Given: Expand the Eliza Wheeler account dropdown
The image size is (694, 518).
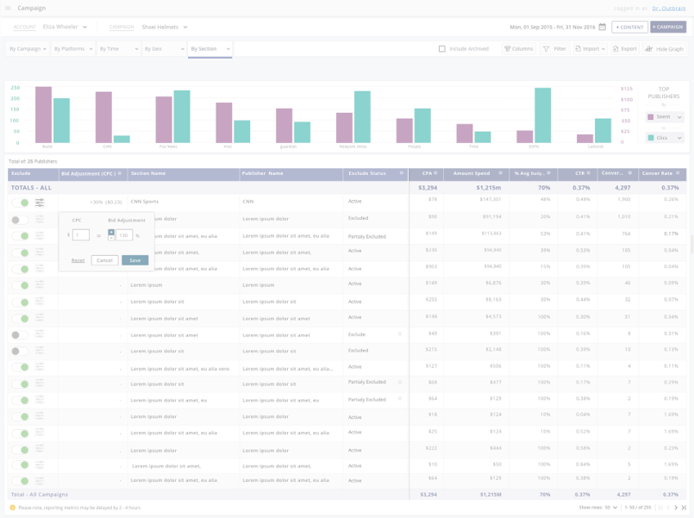Looking at the screenshot, I should point(65,27).
